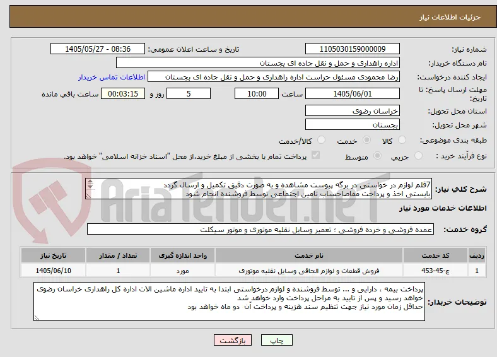
Task: Click the need date cell 1405/06/10
Action: point(53,271)
